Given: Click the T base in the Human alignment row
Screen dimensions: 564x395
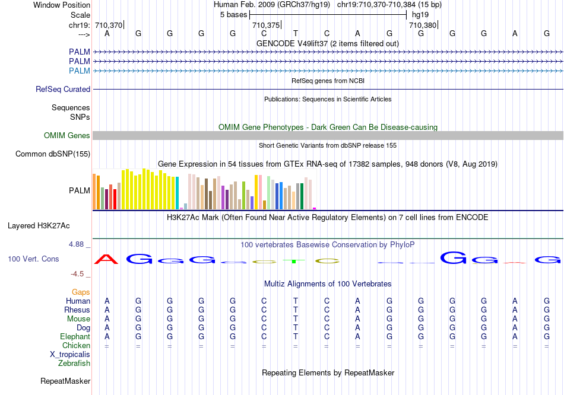Looking at the screenshot, I should tap(295, 301).
